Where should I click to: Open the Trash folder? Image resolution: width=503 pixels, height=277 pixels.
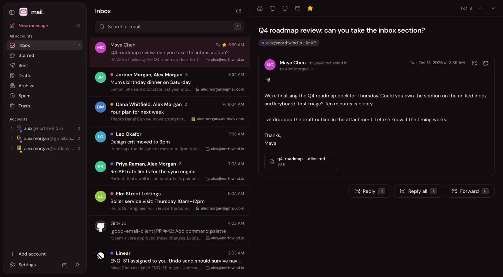pyautogui.click(x=45, y=106)
